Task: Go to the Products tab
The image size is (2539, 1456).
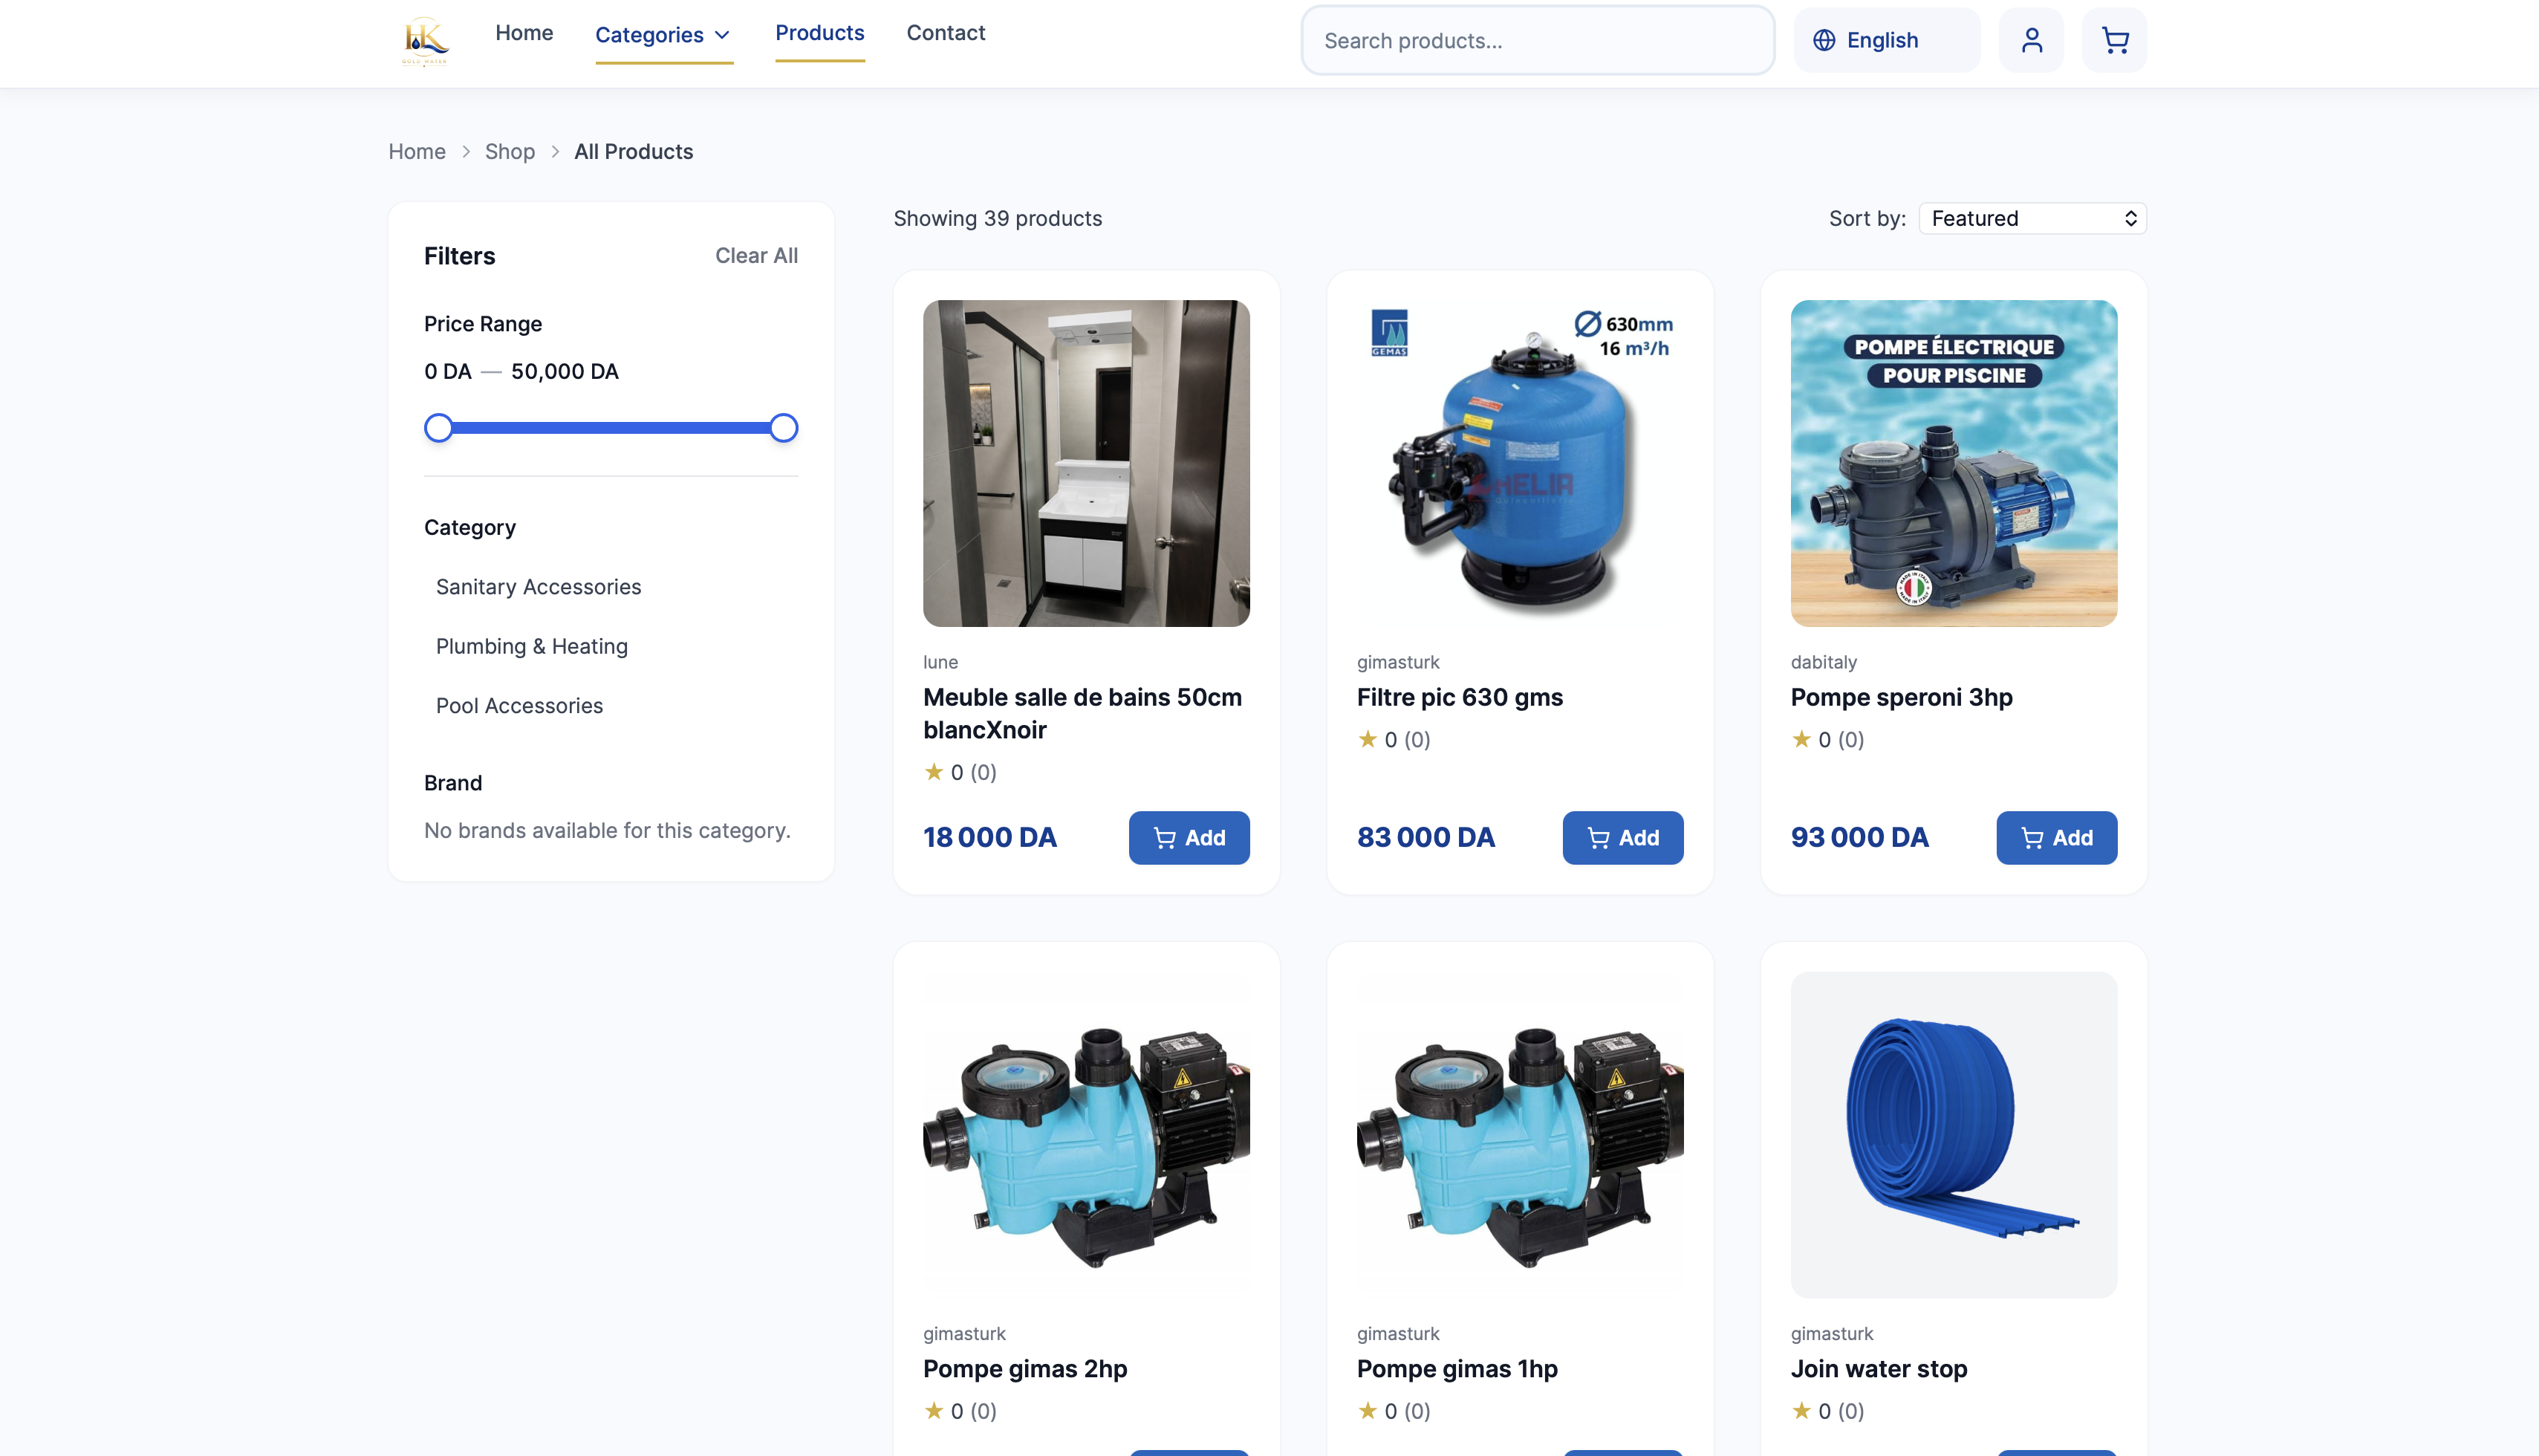Action: (820, 33)
